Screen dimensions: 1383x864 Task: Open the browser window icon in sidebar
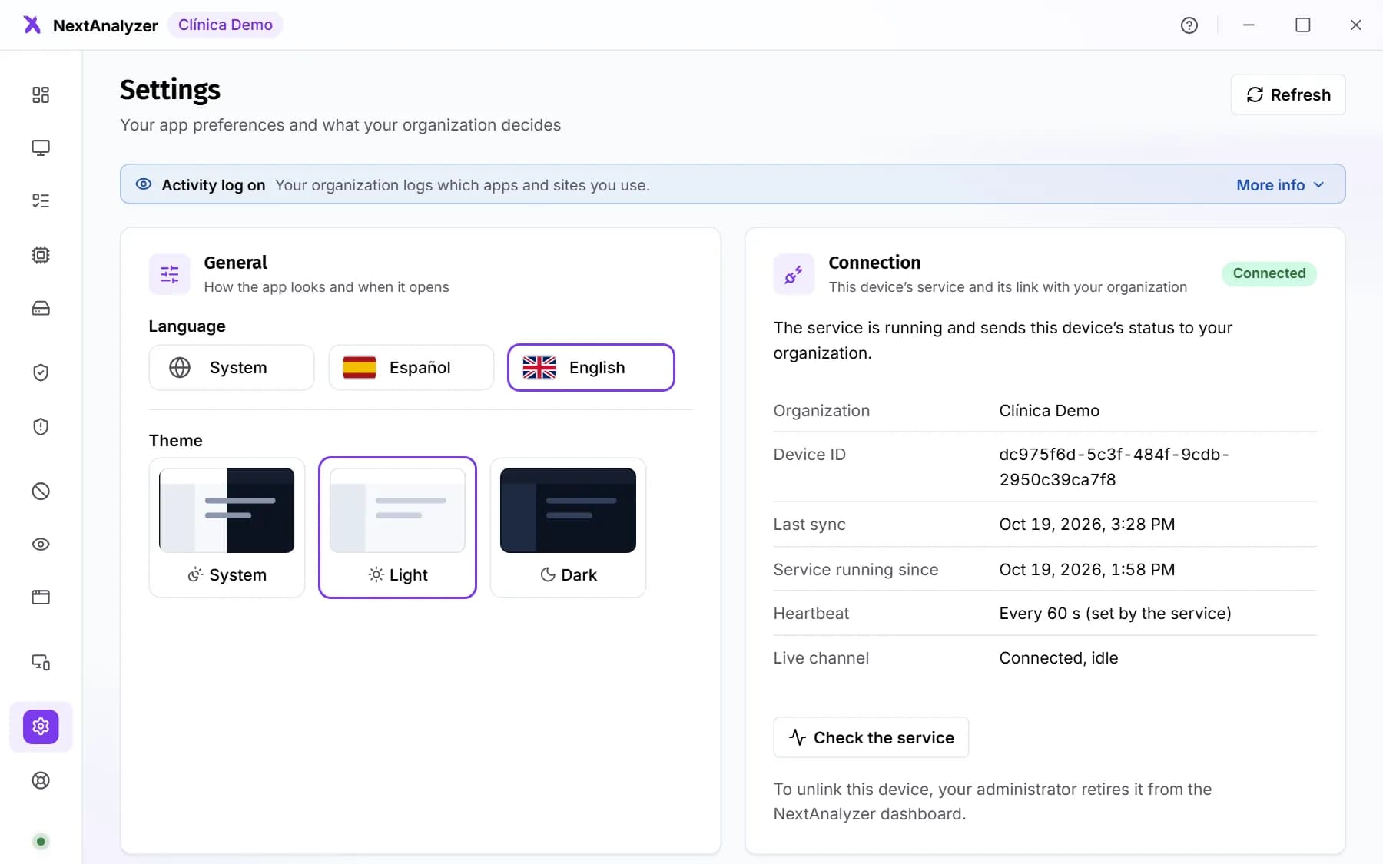point(41,597)
